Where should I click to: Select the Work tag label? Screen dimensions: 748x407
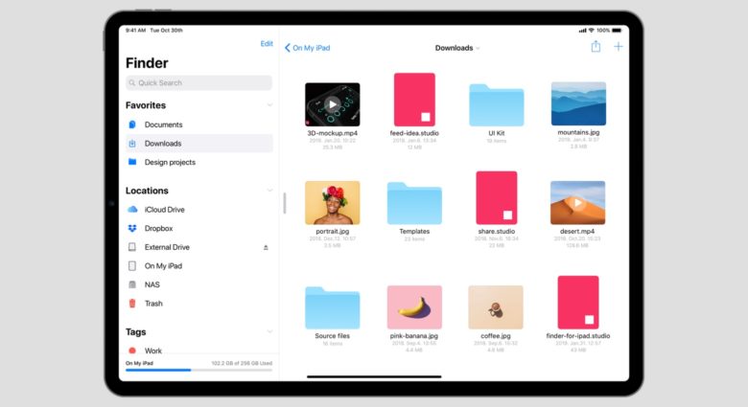pos(153,350)
